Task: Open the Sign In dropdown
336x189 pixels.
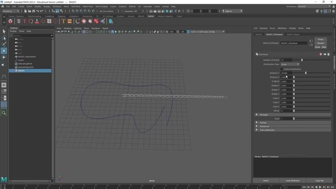Action: [233, 11]
